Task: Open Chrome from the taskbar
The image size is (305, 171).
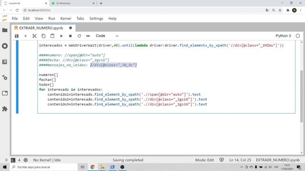Action: tap(92, 167)
